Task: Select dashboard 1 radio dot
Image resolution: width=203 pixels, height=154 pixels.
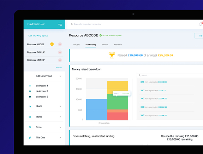Action: [x=30, y=86]
